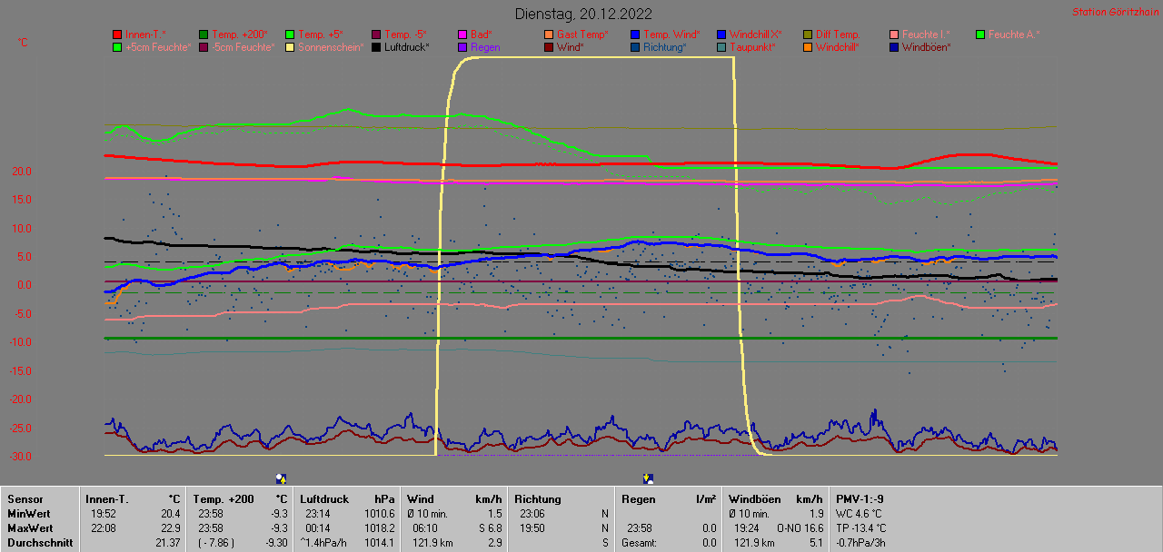The height and width of the screenshot is (552, 1163).
Task: Click the °C axis unit label
Action: 23,43
